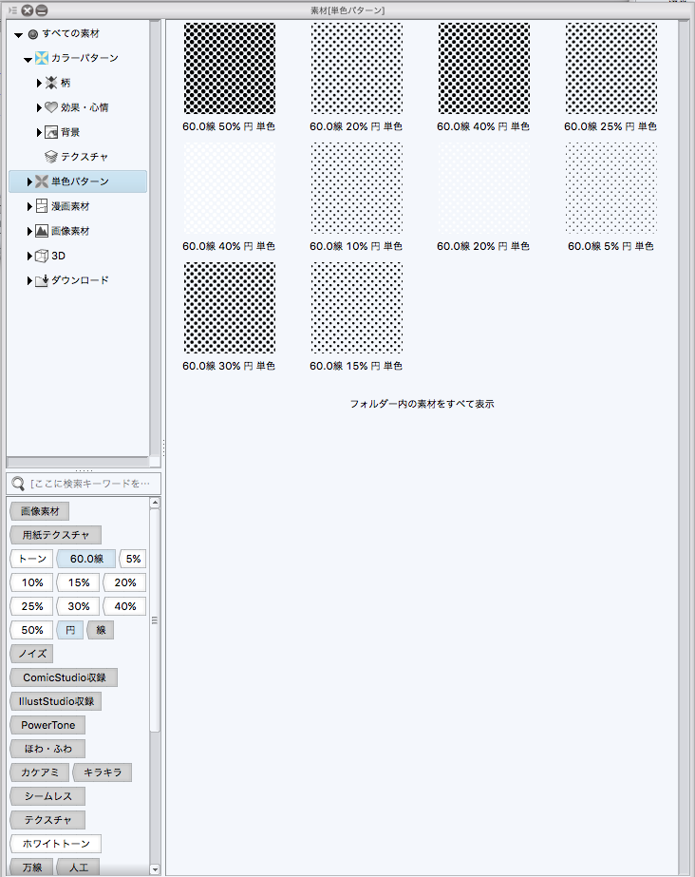
Task: Click the ノイズ tag button
Action: pos(32,654)
